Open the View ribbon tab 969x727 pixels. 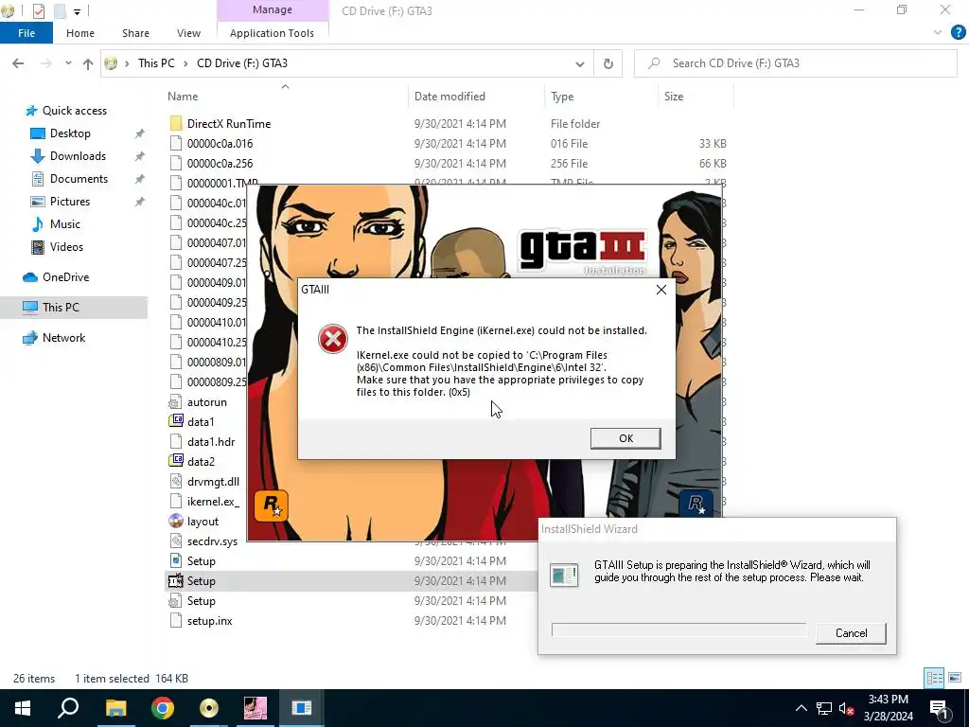tap(188, 33)
